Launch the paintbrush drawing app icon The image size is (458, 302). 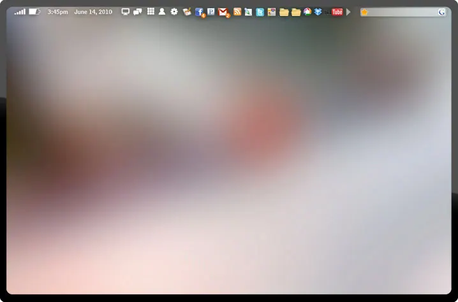[187, 11]
